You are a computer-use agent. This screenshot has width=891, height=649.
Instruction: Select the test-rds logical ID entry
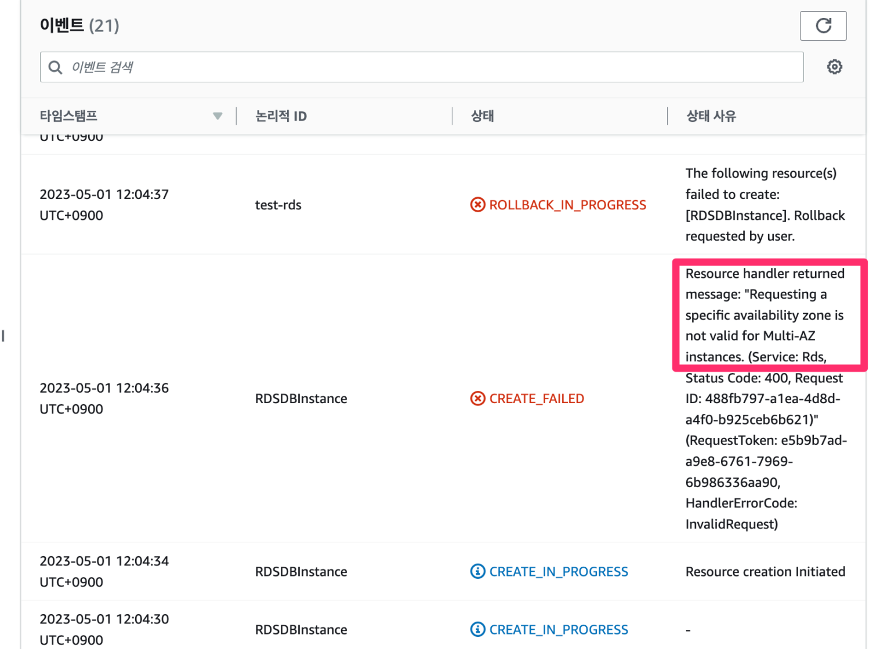click(278, 205)
